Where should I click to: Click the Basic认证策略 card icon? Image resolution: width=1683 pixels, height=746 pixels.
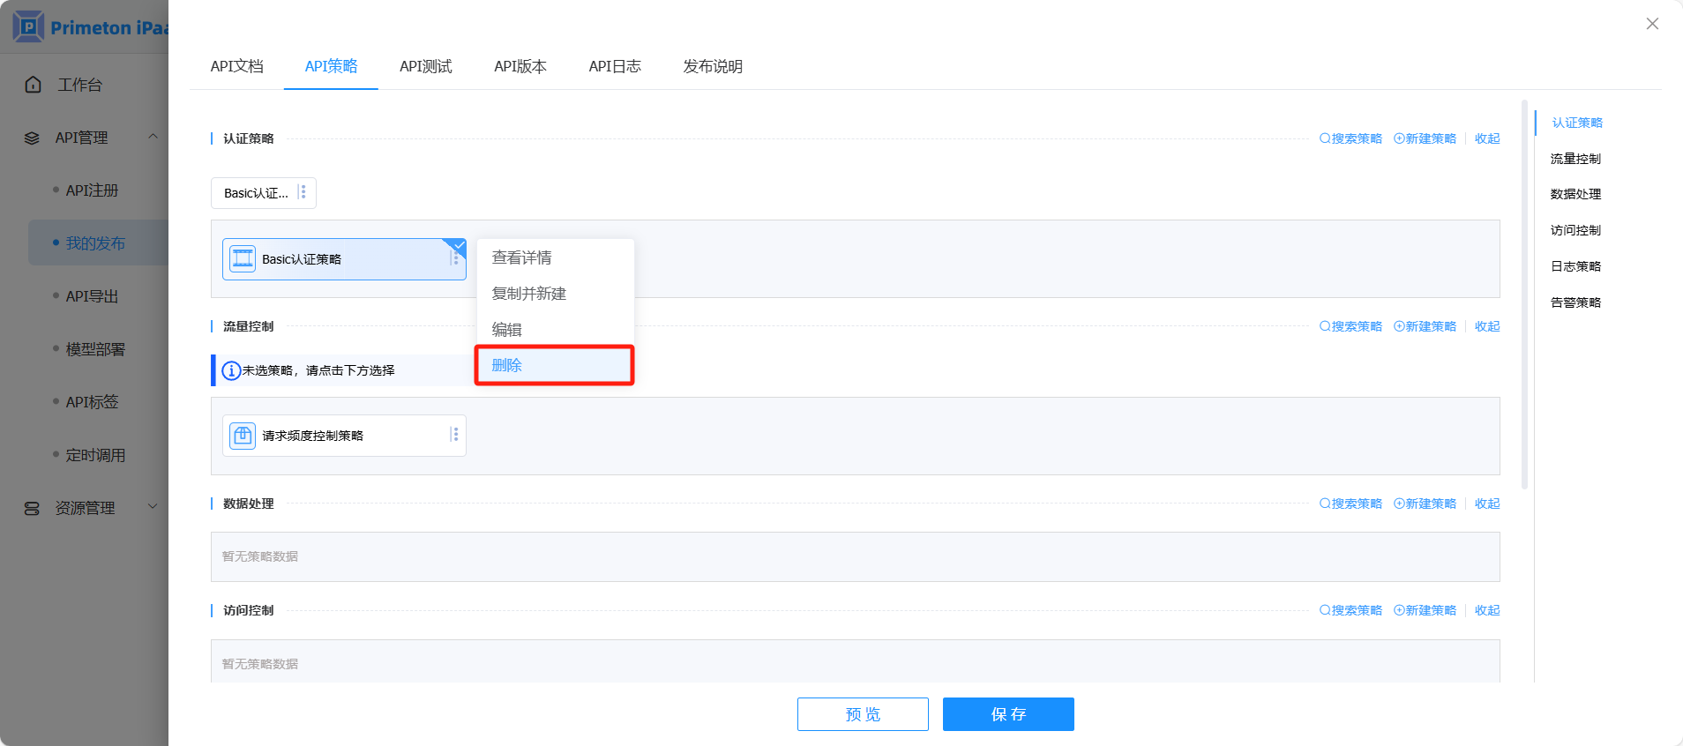click(243, 259)
